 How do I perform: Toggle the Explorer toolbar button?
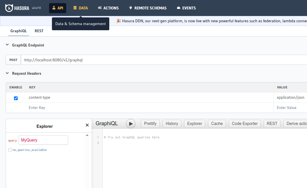click(194, 124)
